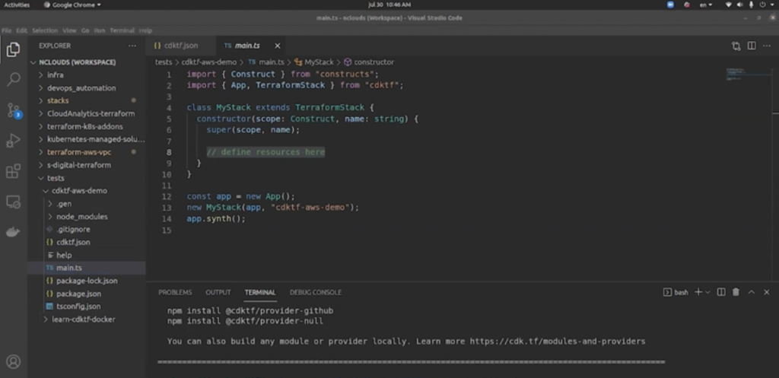
Task: Open the Selection menu
Action: [45, 30]
